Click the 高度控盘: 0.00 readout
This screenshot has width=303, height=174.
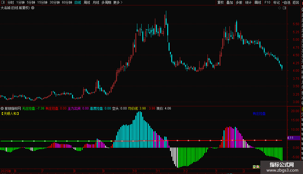101,108
